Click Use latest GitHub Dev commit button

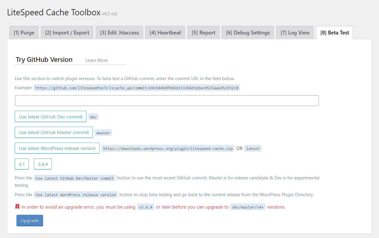(50, 117)
